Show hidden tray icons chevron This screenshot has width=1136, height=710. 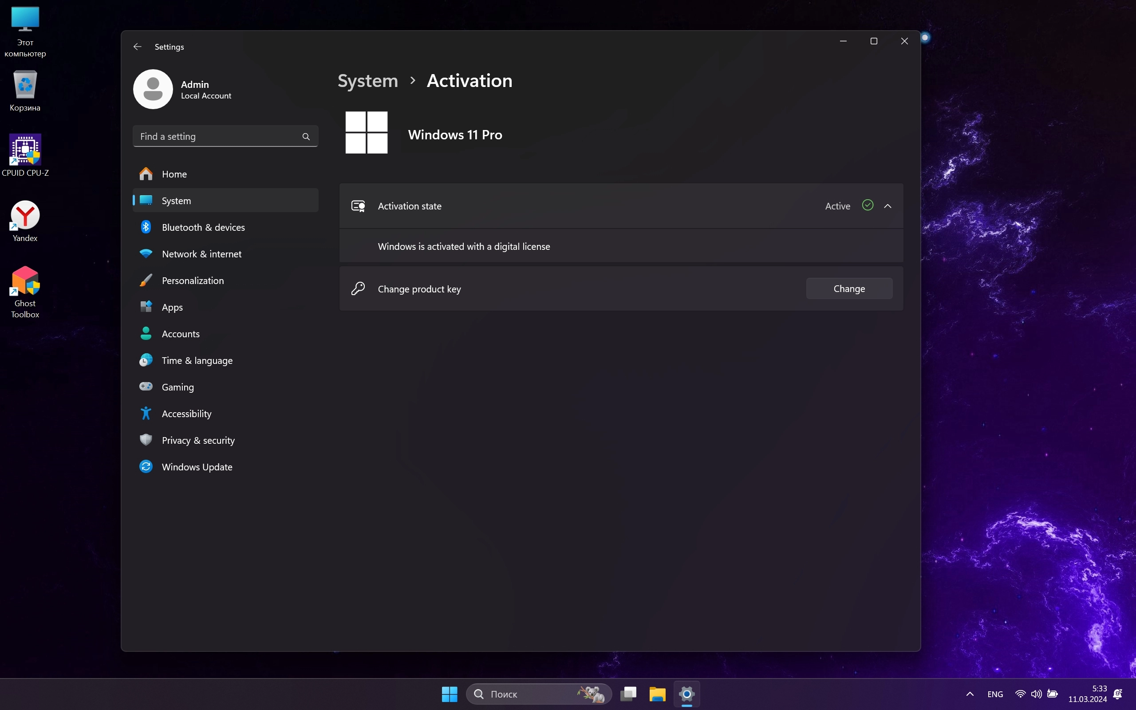click(x=970, y=694)
